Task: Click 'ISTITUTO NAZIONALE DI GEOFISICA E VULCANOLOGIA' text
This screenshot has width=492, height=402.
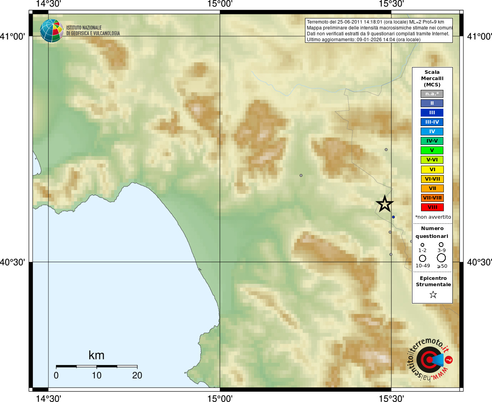Action: click(x=93, y=31)
